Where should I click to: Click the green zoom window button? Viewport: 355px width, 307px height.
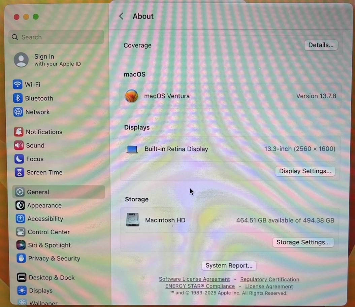click(x=36, y=16)
